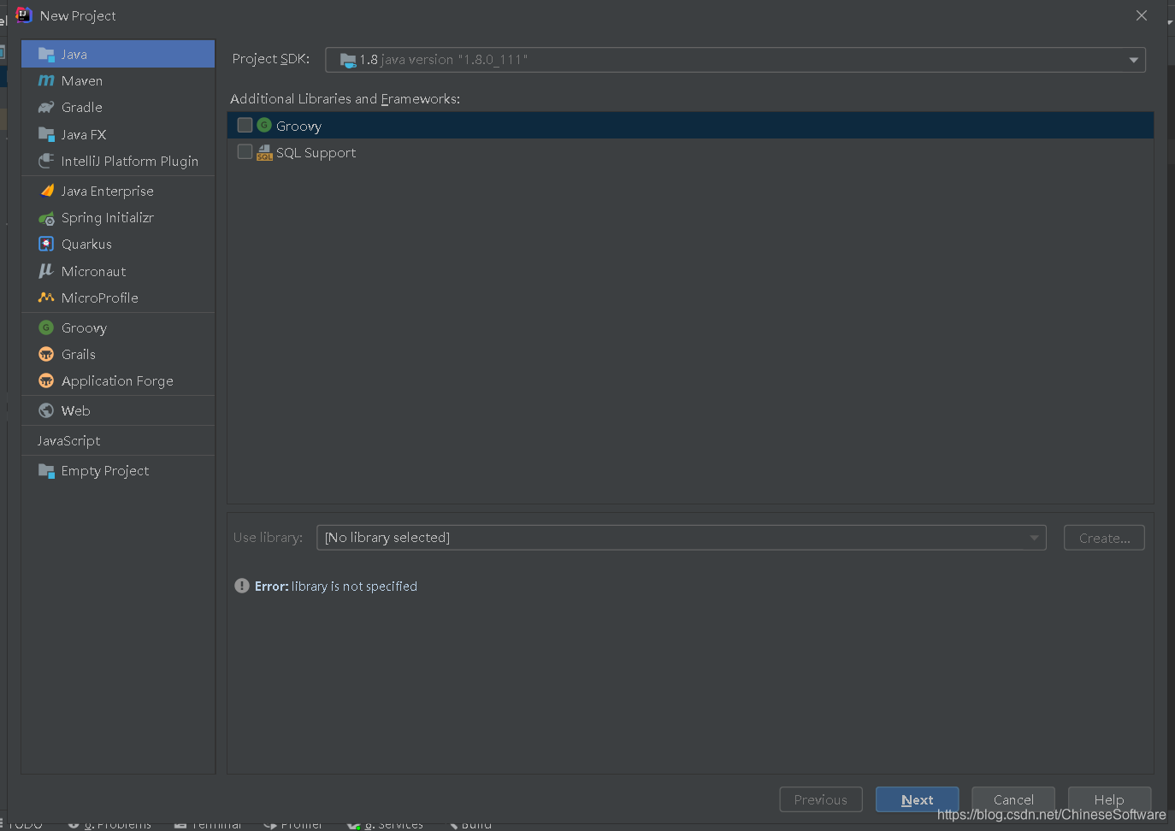Select Java FX project type

(118, 134)
